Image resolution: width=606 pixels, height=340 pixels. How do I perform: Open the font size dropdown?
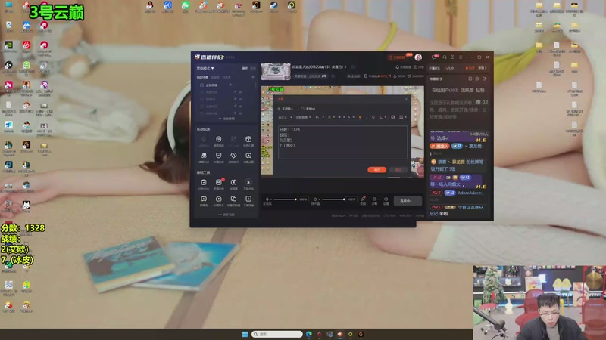(x=319, y=117)
